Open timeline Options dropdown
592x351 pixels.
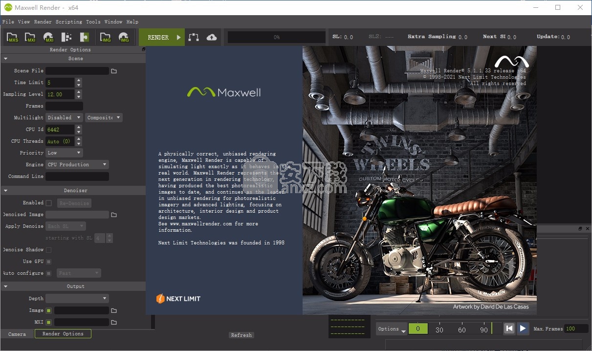(x=392, y=329)
